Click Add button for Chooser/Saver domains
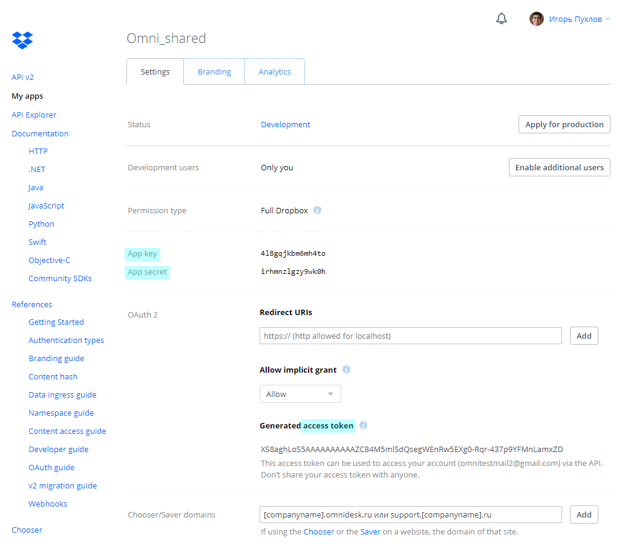 584,514
